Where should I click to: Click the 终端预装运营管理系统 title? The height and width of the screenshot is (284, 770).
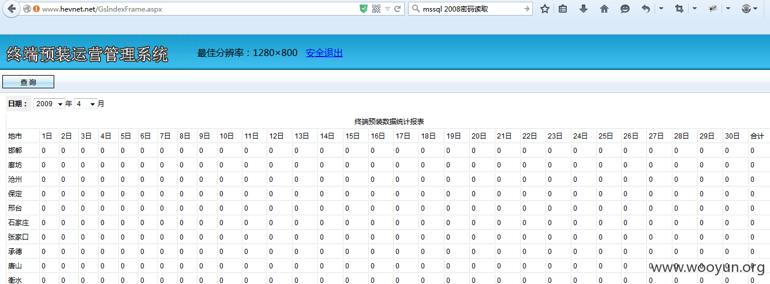click(x=87, y=55)
